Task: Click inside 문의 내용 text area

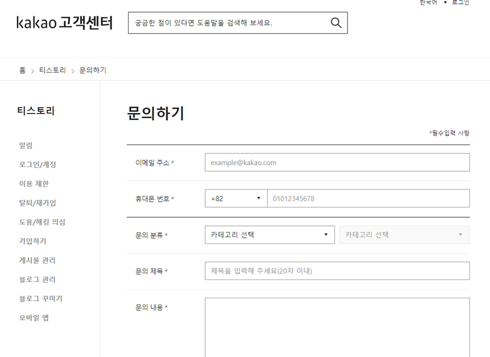Action: coord(337,327)
